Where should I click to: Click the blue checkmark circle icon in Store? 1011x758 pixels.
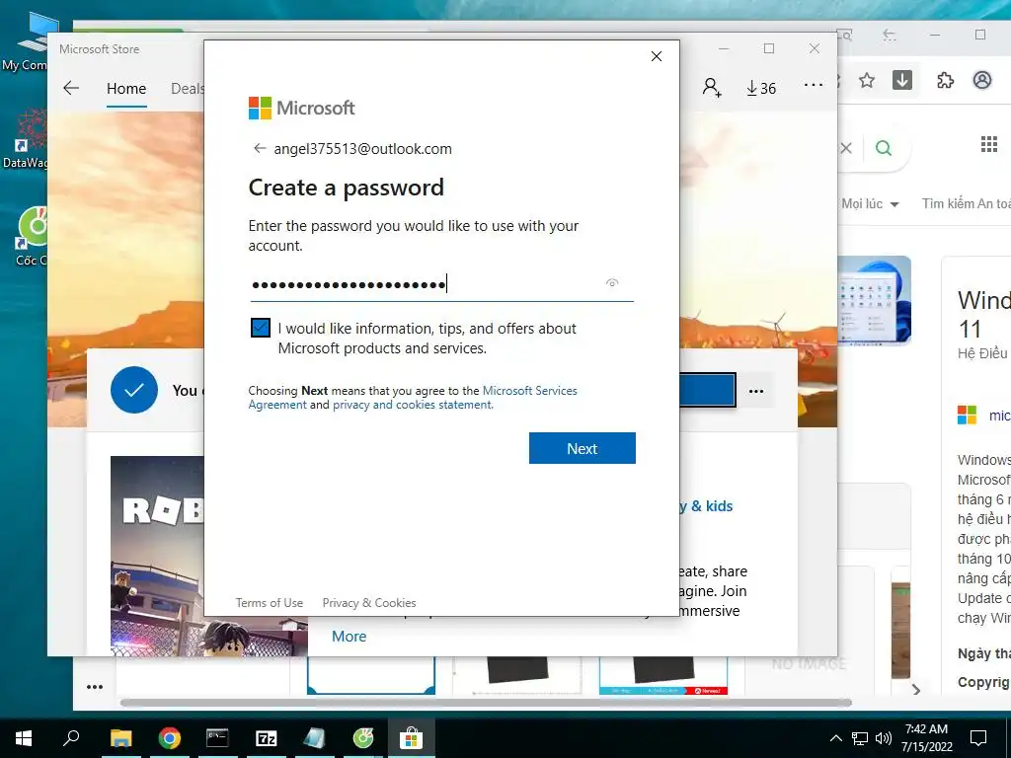point(134,390)
